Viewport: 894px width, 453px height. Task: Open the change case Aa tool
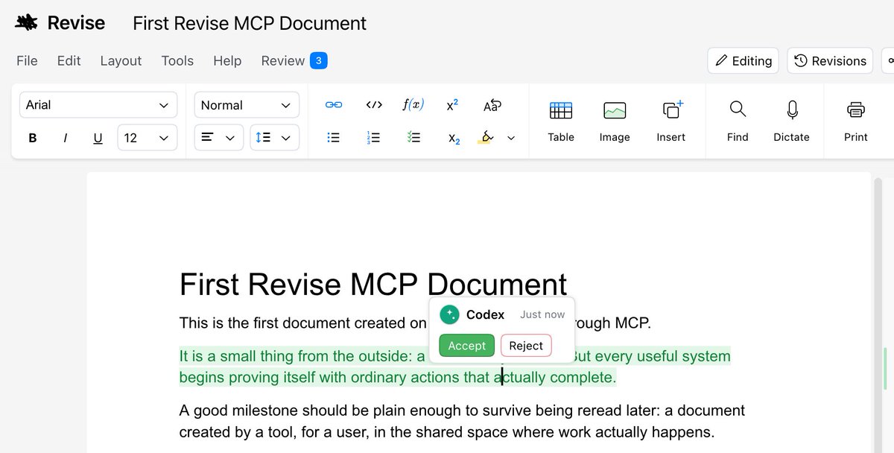[x=492, y=105]
